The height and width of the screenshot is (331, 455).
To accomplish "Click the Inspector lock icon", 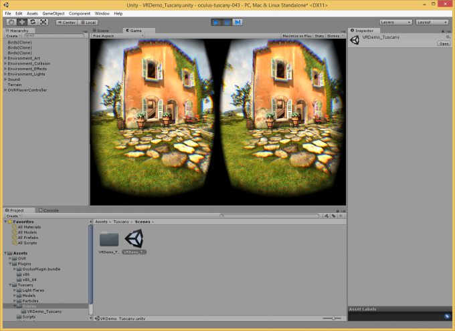I will pos(443,31).
